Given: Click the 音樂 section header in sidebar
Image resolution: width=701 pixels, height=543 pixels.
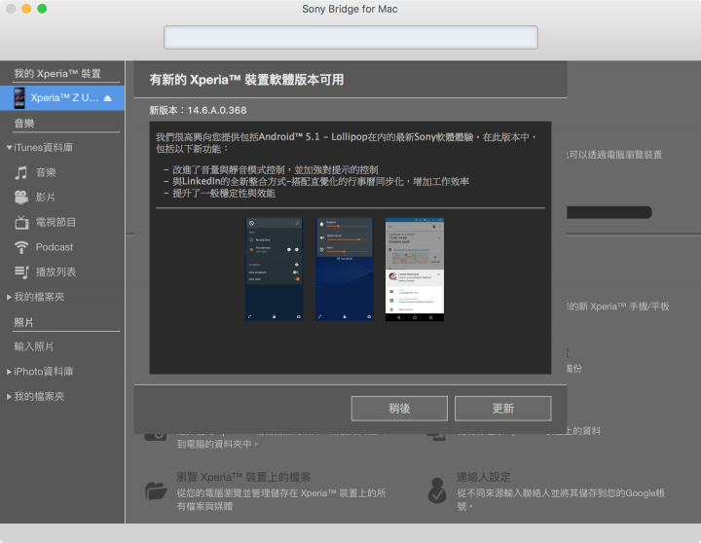Looking at the screenshot, I should [24, 124].
